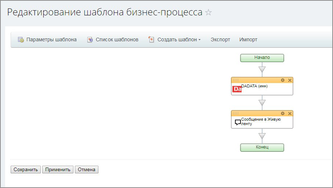Click speech bubble icon in message block
The height and width of the screenshot is (188, 333).
(x=238, y=122)
